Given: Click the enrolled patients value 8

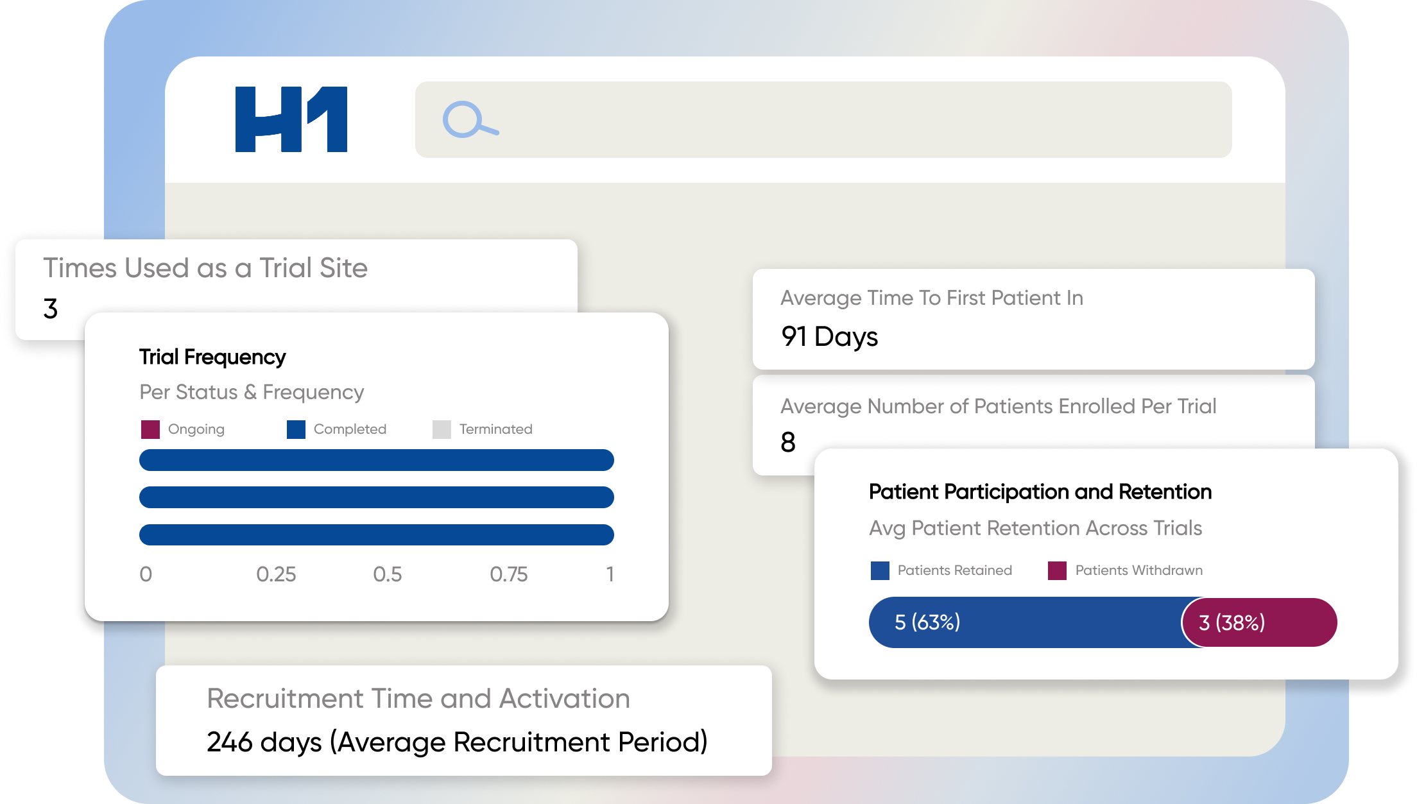Looking at the screenshot, I should coord(788,442).
